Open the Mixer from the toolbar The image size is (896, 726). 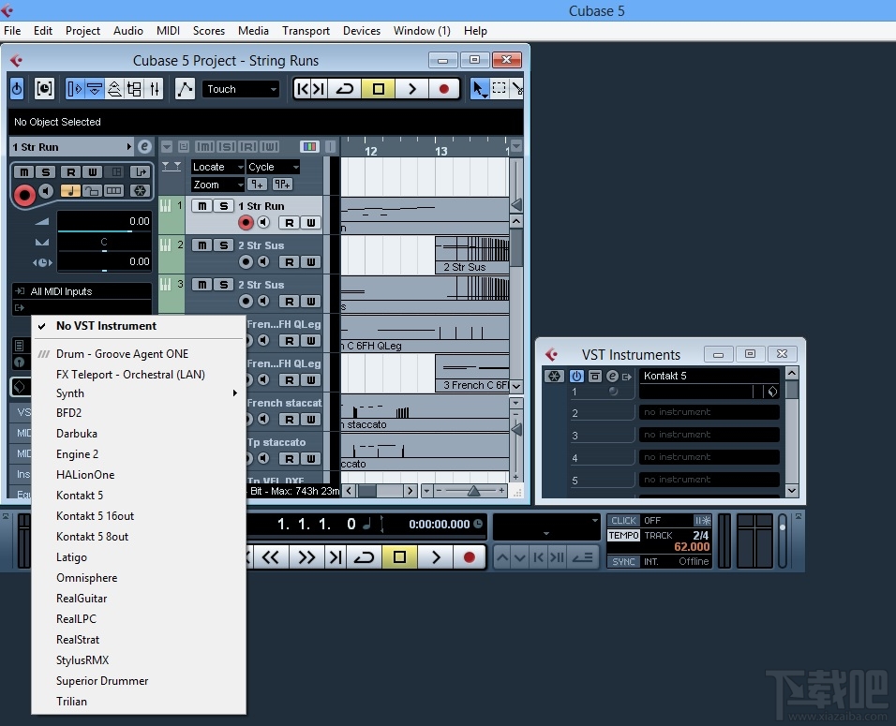coord(155,89)
